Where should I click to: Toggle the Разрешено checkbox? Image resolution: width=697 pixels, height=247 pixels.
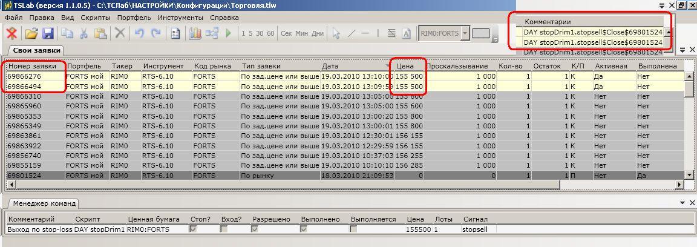point(255,229)
